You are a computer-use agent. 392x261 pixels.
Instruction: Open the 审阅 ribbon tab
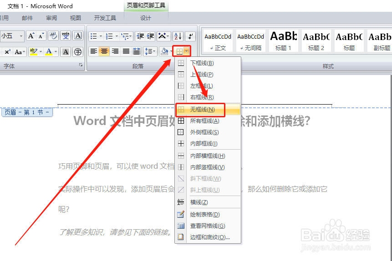coord(51,18)
